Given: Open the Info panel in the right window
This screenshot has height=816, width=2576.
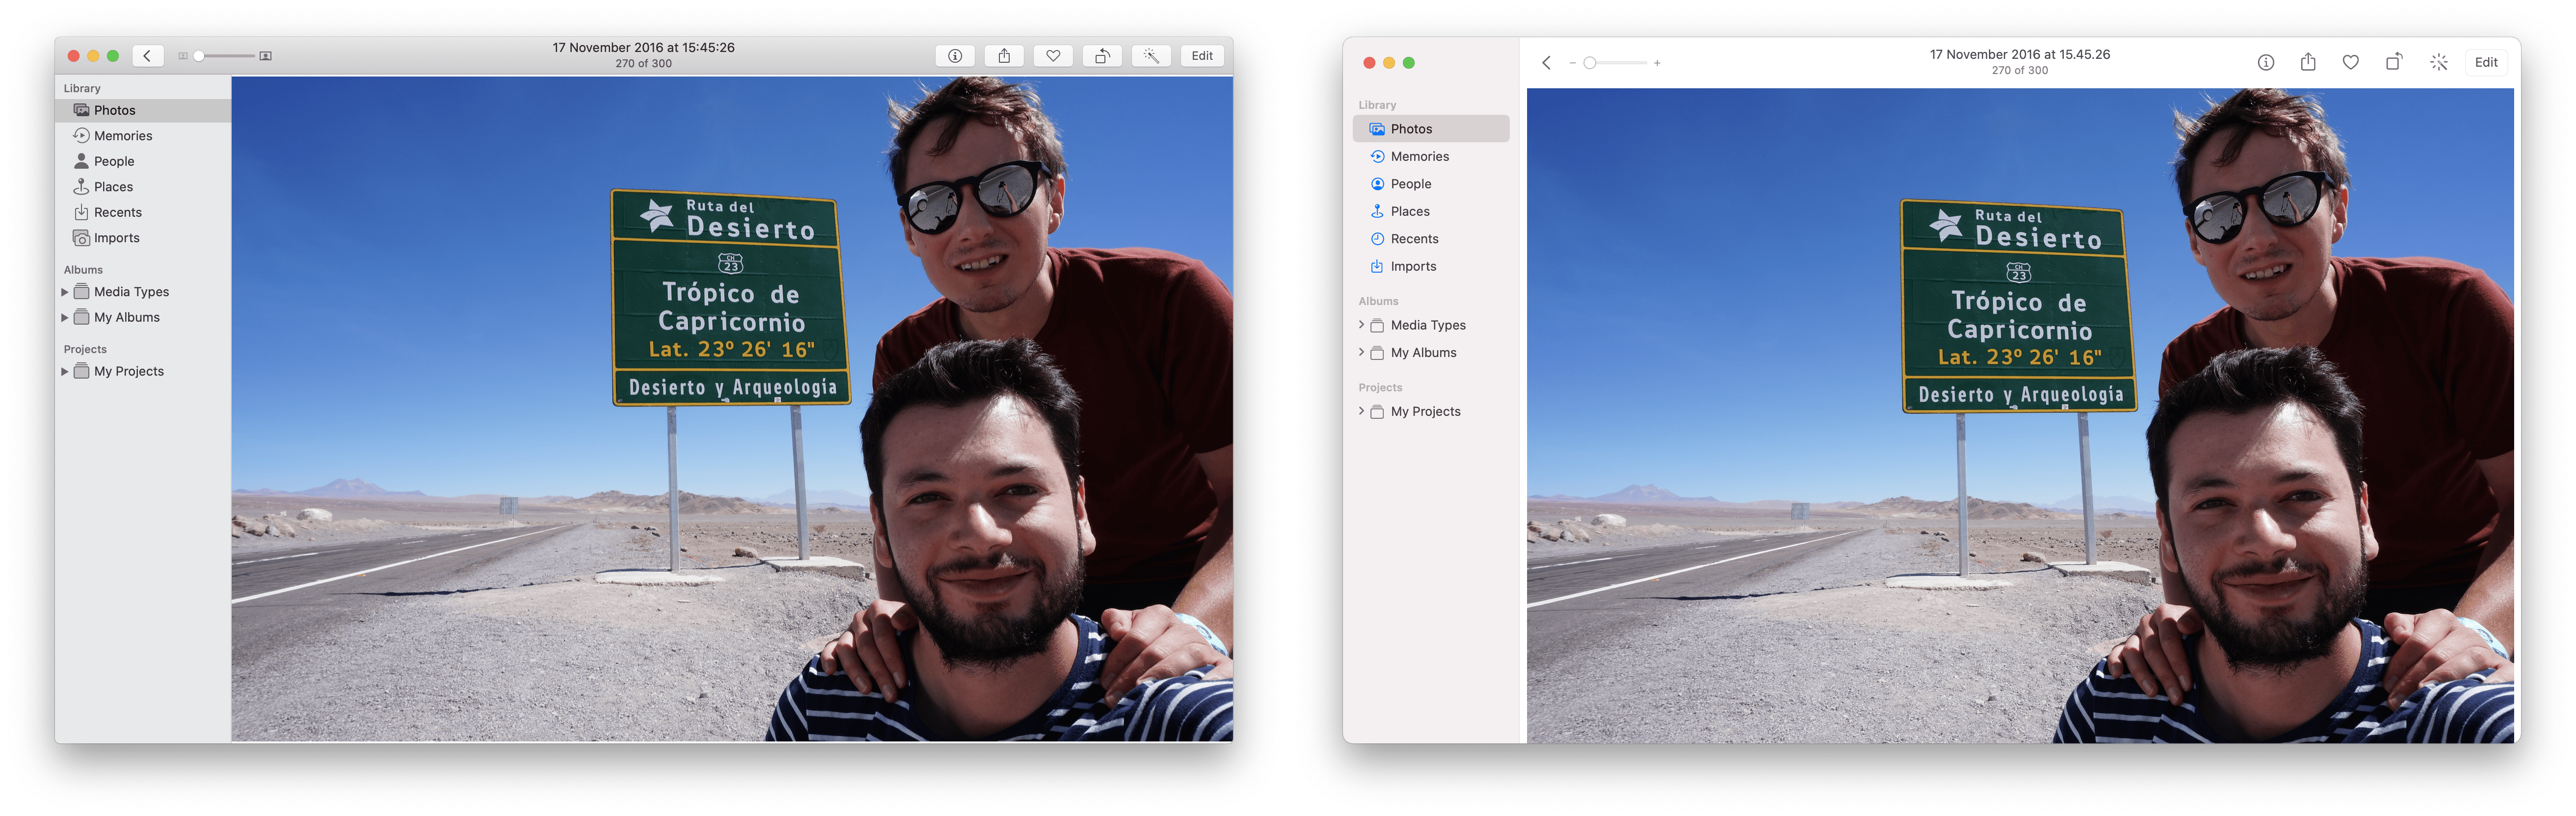Looking at the screenshot, I should pyautogui.click(x=2265, y=63).
